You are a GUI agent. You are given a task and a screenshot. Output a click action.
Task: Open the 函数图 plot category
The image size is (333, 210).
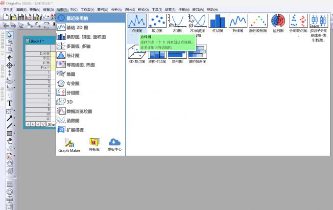click(91, 120)
